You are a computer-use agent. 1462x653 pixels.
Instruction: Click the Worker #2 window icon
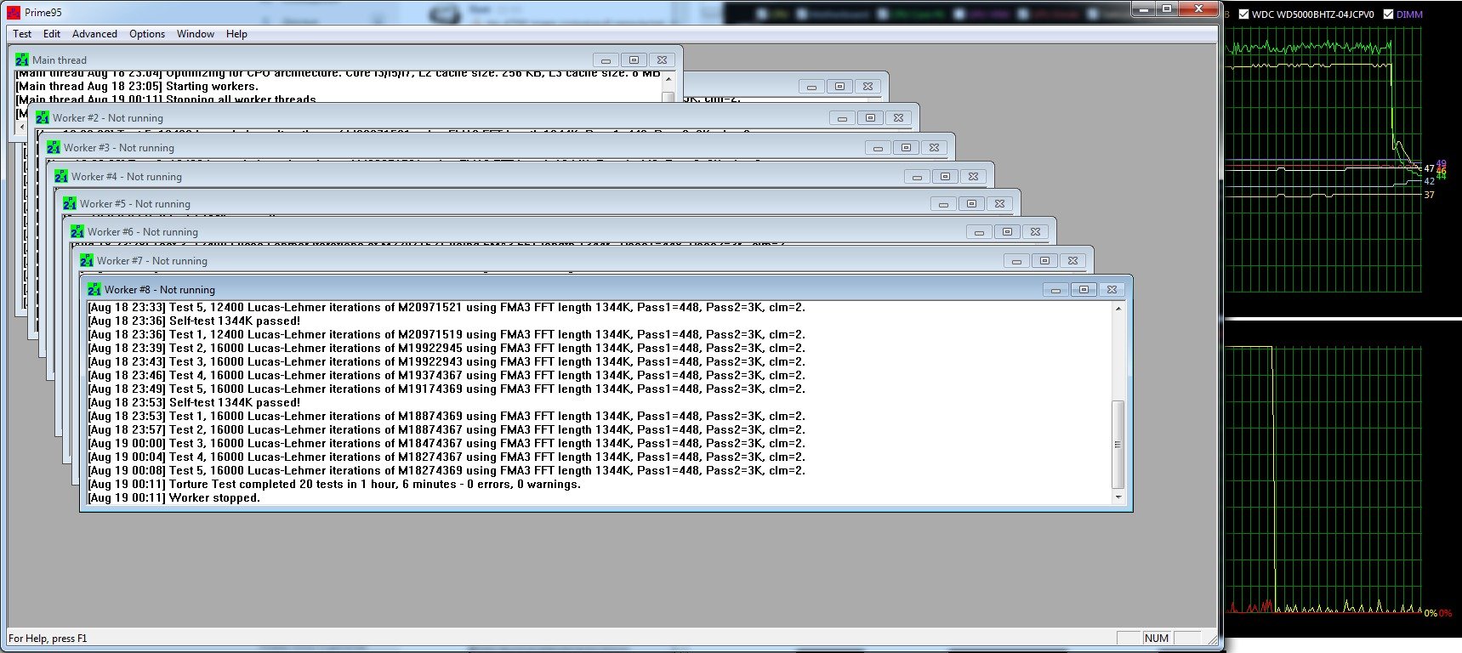(x=43, y=117)
